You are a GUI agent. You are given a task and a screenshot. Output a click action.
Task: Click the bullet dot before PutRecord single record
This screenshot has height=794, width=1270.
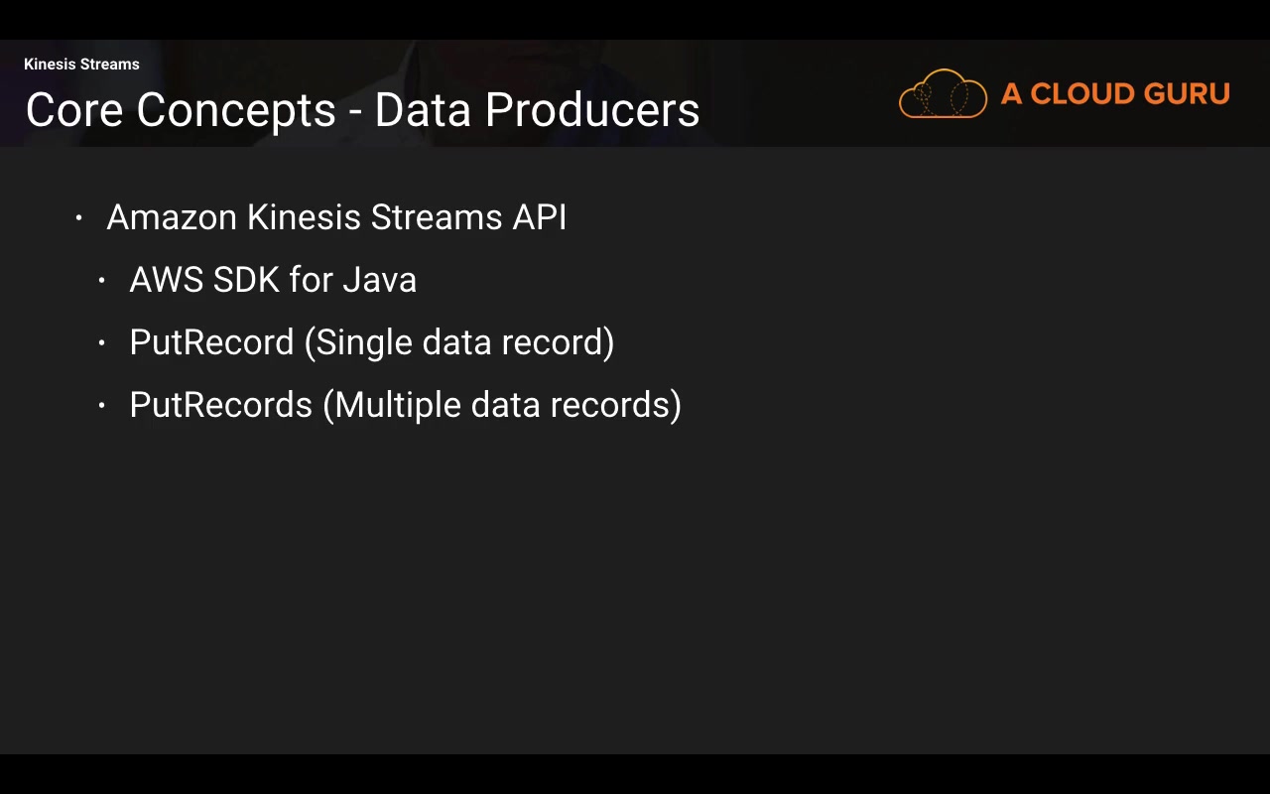click(x=102, y=343)
